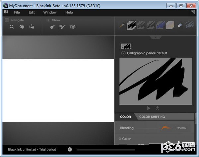Expand the Calligraphic pencil default dropdown

(123, 53)
